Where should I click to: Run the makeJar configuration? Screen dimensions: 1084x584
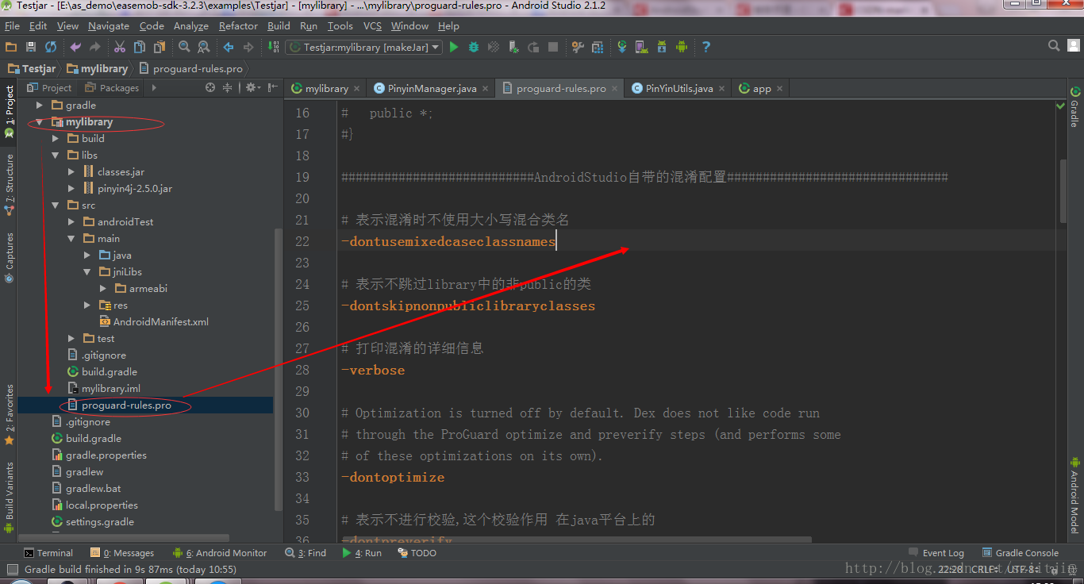(454, 47)
